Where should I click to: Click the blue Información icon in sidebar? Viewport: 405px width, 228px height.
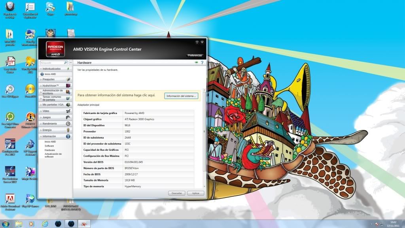(68, 136)
